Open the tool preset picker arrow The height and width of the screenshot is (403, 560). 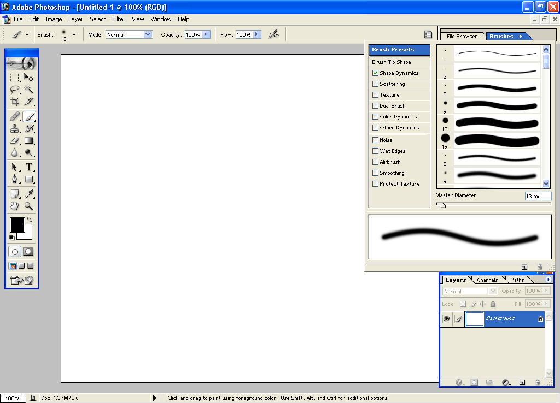(x=27, y=34)
